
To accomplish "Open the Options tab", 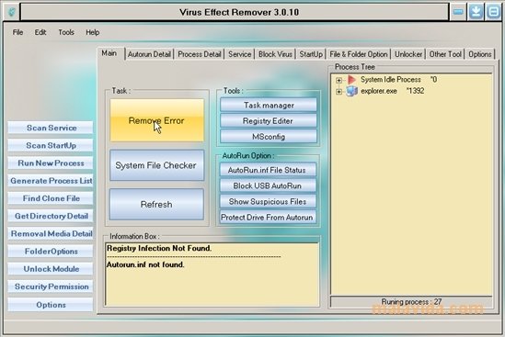I will (480, 54).
